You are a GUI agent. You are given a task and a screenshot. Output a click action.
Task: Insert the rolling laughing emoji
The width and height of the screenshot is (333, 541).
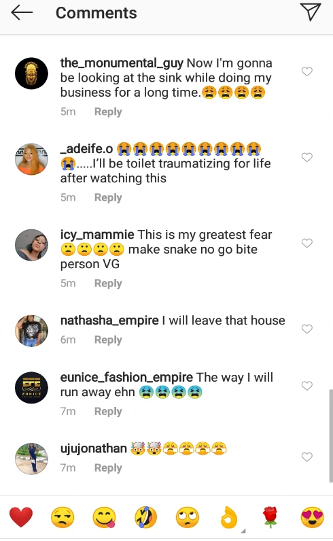(x=145, y=517)
